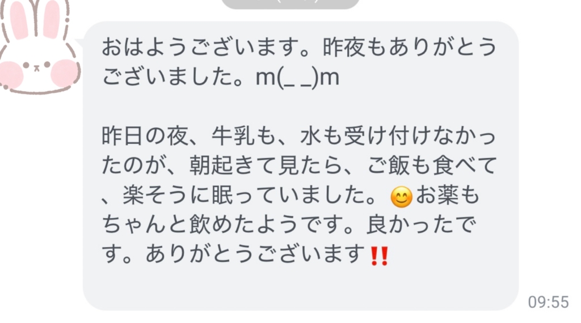Tap the final ありがとうございます line

256,254
